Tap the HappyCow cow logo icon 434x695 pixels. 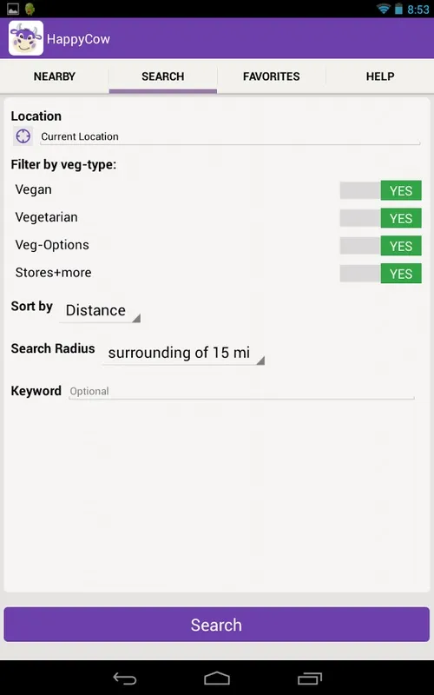26,38
